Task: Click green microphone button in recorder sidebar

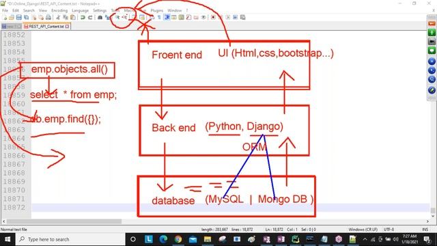Action: point(432,32)
